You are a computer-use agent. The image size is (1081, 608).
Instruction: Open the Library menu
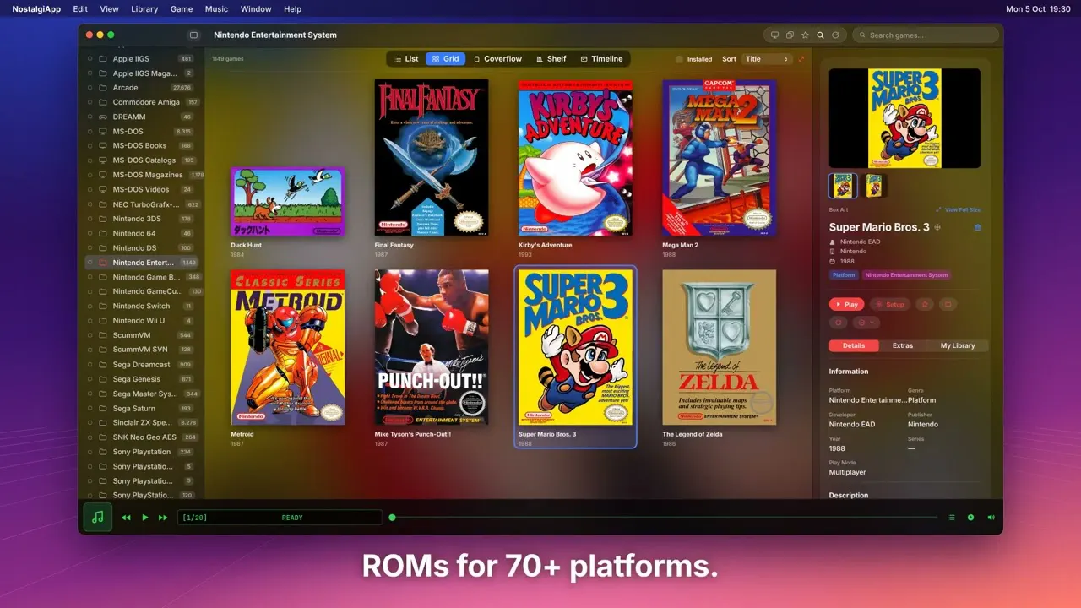pos(144,9)
